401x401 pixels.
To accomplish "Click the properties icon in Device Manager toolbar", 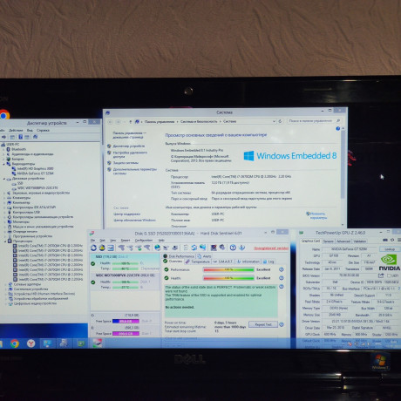I will 12,137.
